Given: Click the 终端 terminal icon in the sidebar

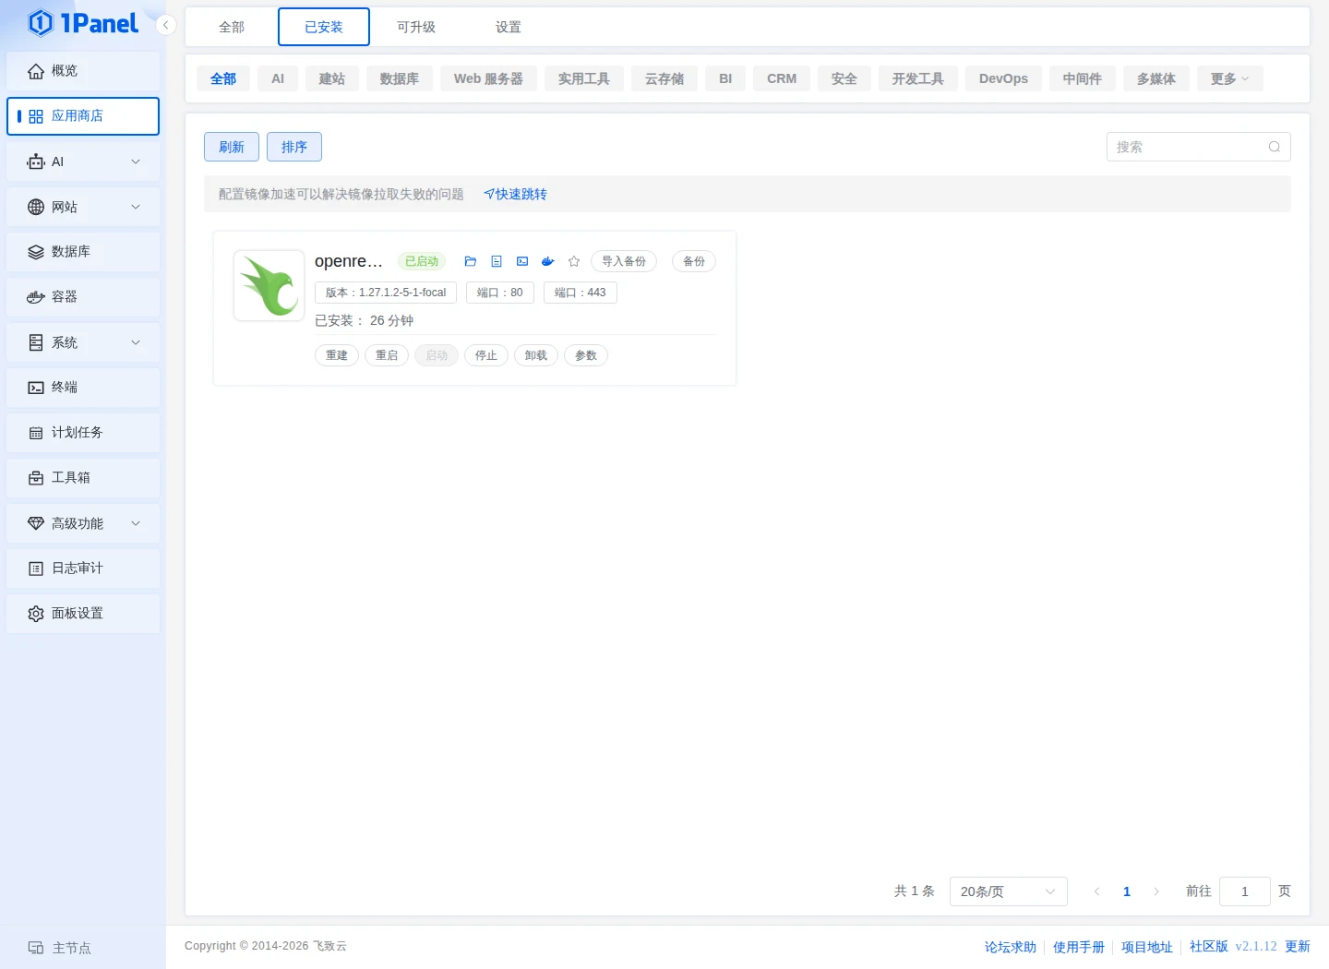Looking at the screenshot, I should click(36, 388).
